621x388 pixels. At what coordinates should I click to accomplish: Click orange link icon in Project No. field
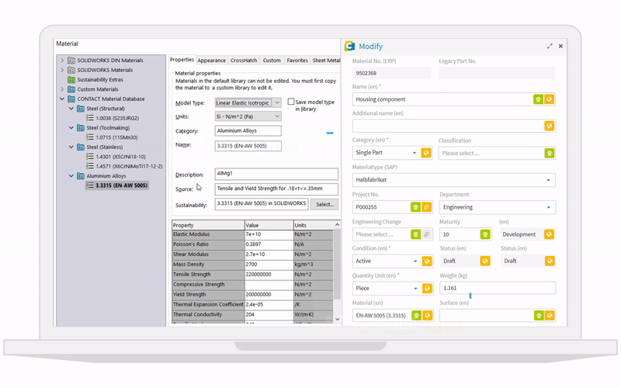click(426, 207)
